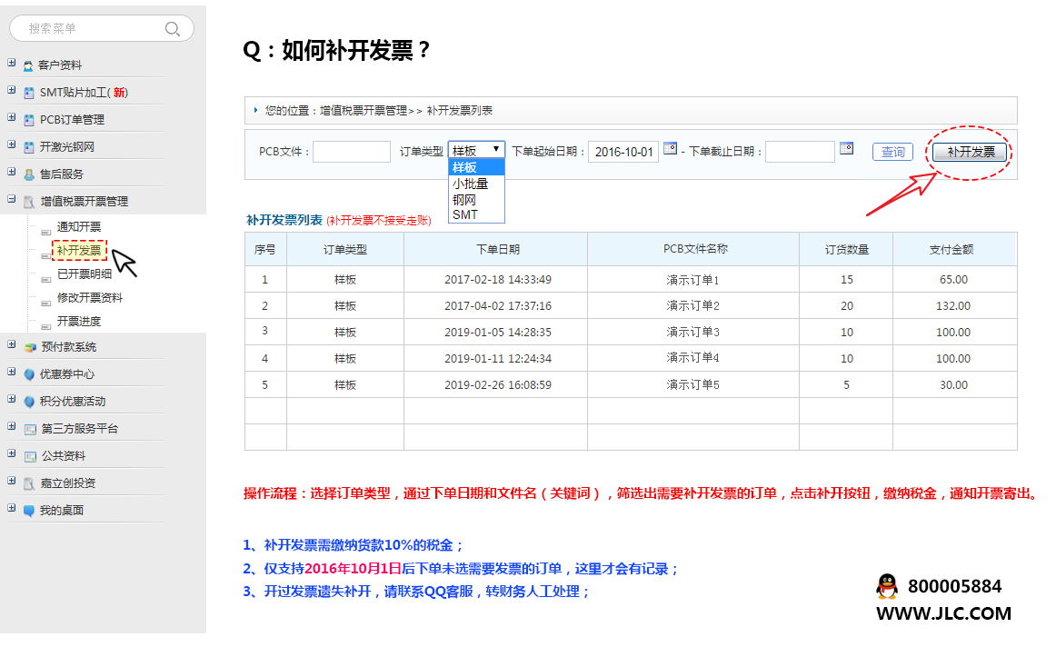Image resolution: width=1056 pixels, height=647 pixels.
Task: Click the search magnifier icon in menu search
Action: click(x=172, y=29)
